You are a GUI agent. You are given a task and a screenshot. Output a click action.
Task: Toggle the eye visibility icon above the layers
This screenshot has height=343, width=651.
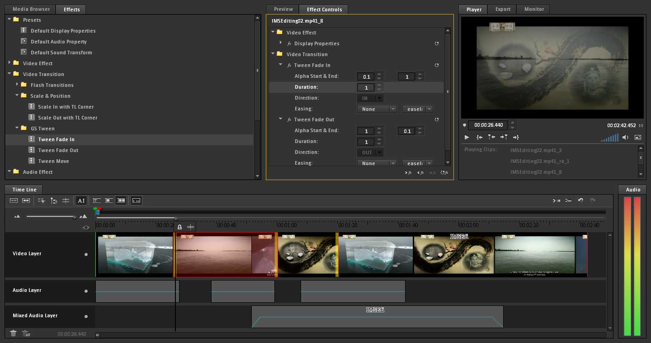(86, 228)
